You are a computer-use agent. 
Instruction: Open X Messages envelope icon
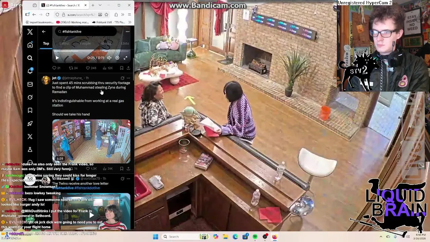tap(30, 84)
